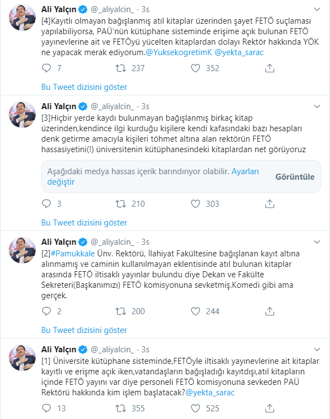This screenshot has width=330, height=419.
Task: Retweet the tweet with 200 retweets
Action: click(x=120, y=311)
